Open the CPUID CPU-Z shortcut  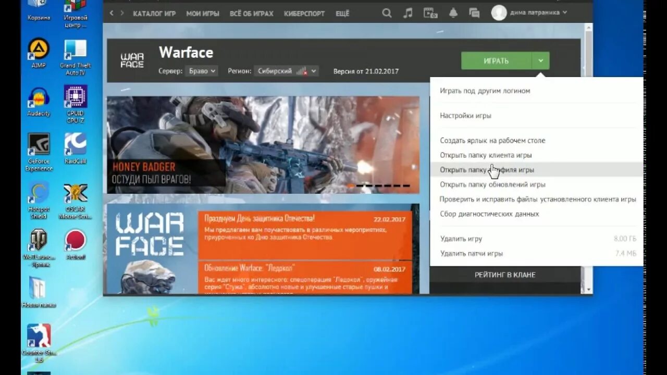tap(76, 104)
